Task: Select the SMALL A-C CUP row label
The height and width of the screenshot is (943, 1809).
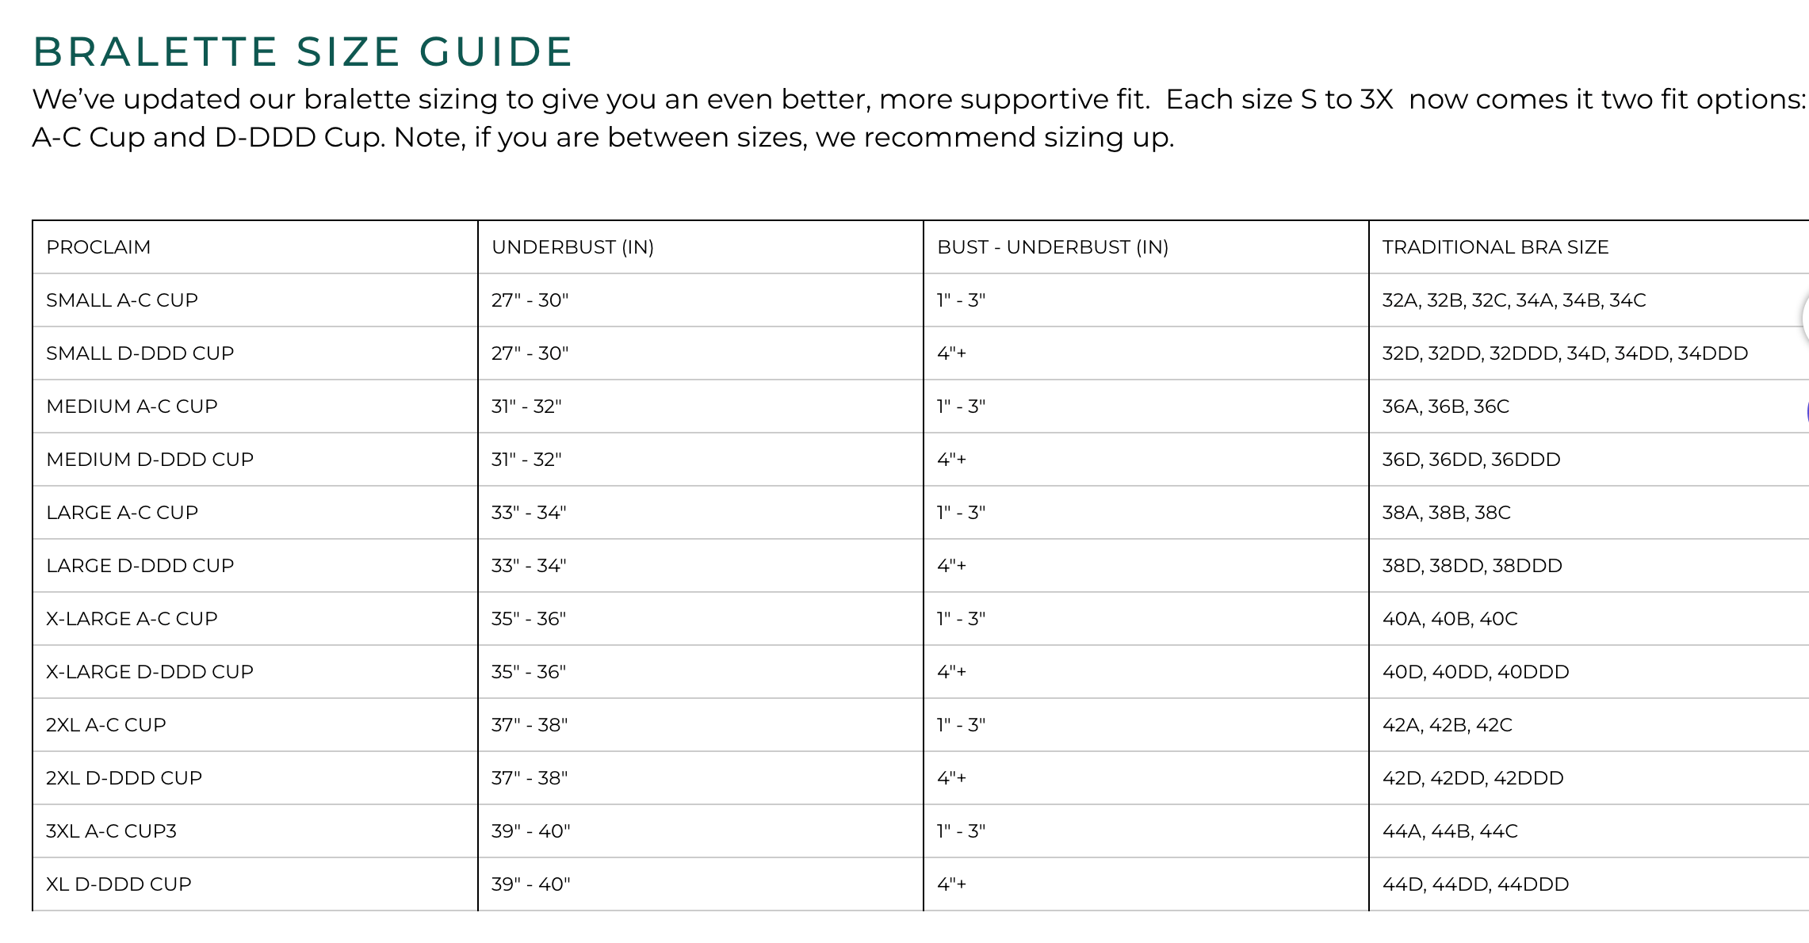Action: click(122, 300)
